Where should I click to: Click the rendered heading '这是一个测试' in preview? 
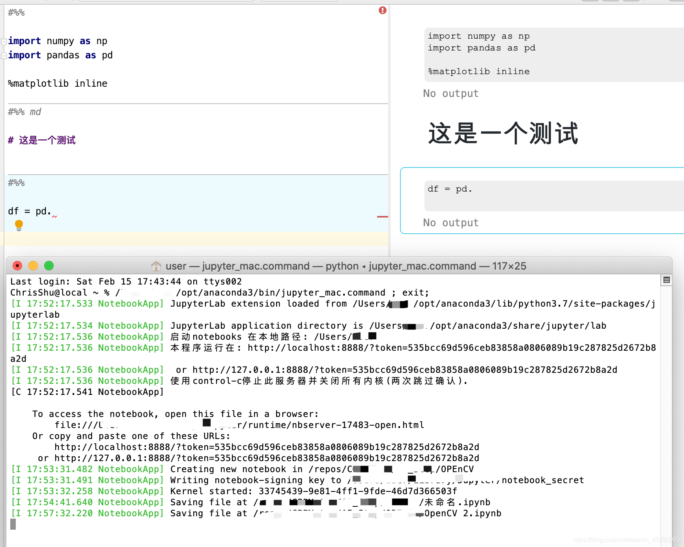click(503, 133)
